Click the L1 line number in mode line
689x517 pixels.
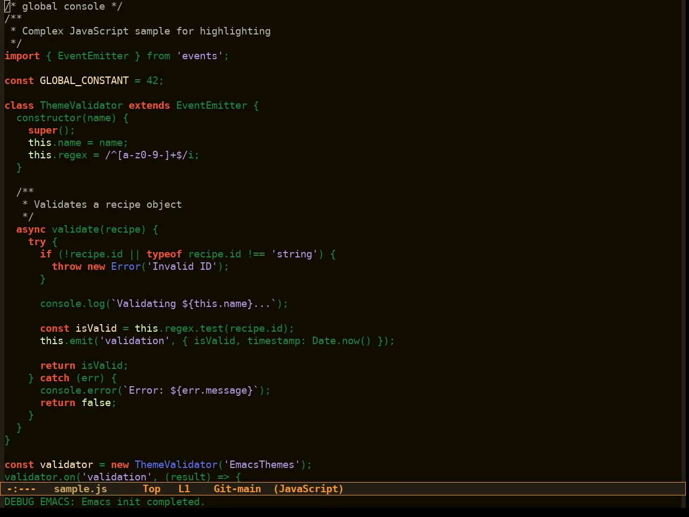click(184, 489)
